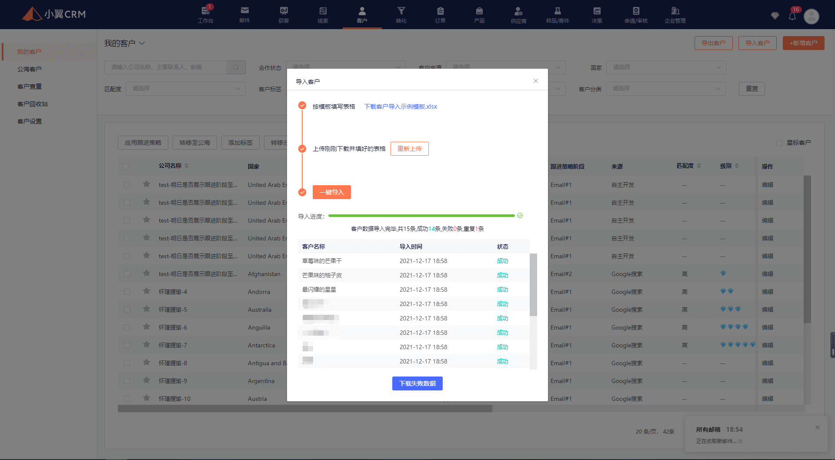Open the 客户分类 filter dropdown
The image size is (835, 460).
tap(666, 88)
